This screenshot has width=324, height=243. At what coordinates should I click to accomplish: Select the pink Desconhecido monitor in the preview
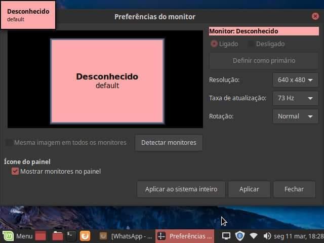tap(107, 81)
